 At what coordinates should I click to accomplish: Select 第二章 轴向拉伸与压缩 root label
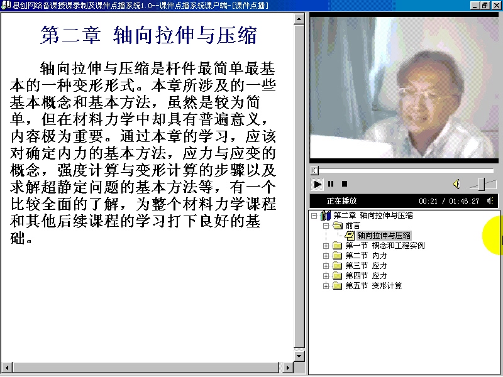tap(373, 216)
